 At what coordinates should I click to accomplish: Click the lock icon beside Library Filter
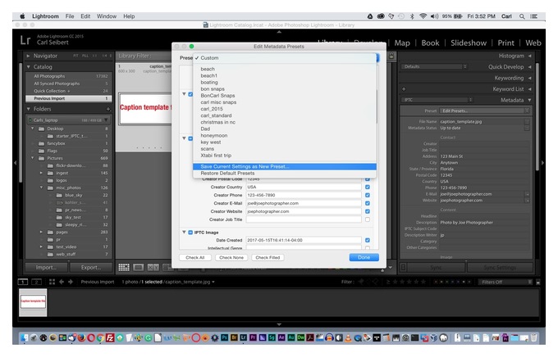point(391,56)
